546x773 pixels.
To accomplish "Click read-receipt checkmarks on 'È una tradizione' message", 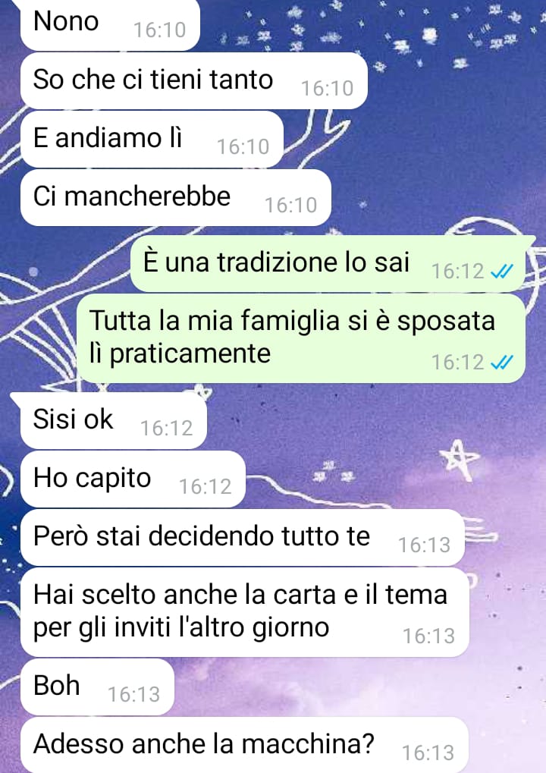I will (x=502, y=271).
